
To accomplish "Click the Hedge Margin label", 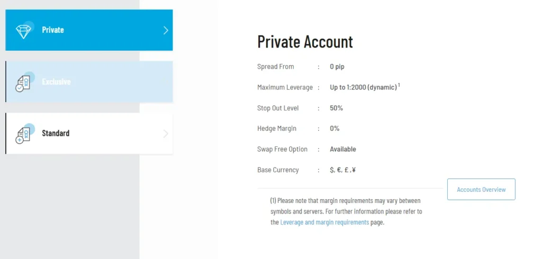I will [276, 128].
